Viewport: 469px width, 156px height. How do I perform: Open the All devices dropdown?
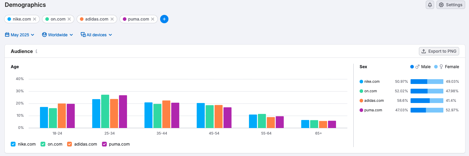[x=96, y=35]
